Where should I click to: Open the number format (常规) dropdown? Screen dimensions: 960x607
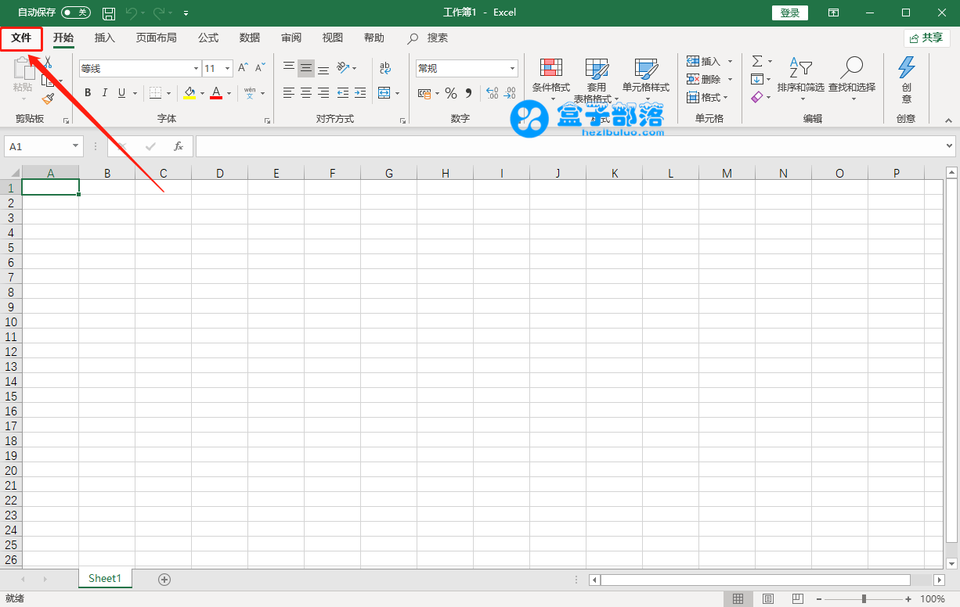[x=513, y=69]
